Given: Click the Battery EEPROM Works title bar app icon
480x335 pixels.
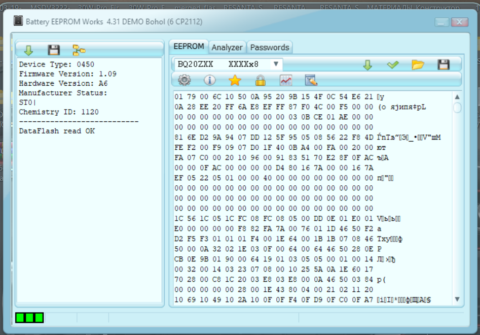Looking at the screenshot, I should pos(18,21).
